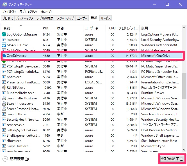187x166 pixels.
Task: Open the 表示(V) menu
Action: tap(46, 11)
